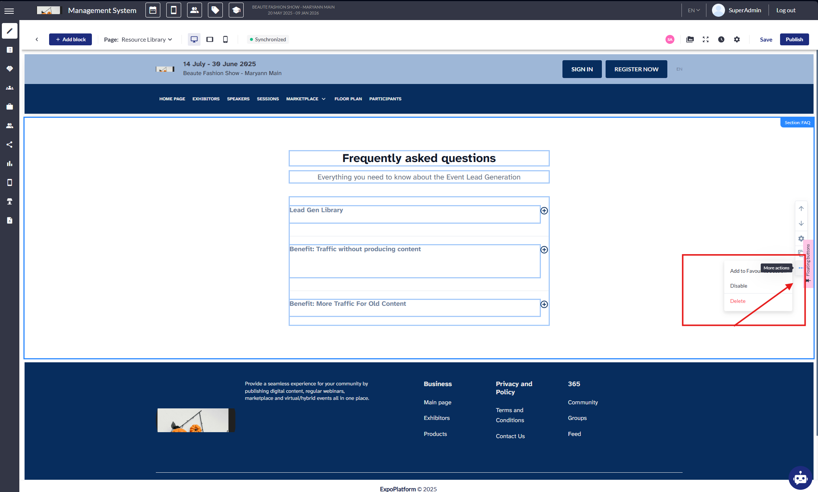Expand Benefit: Traffic without producing content

544,250
